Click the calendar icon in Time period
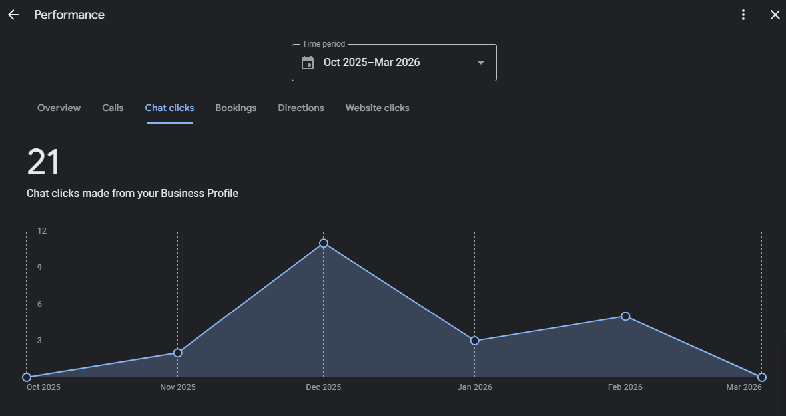Viewport: 786px width, 416px height. [308, 63]
